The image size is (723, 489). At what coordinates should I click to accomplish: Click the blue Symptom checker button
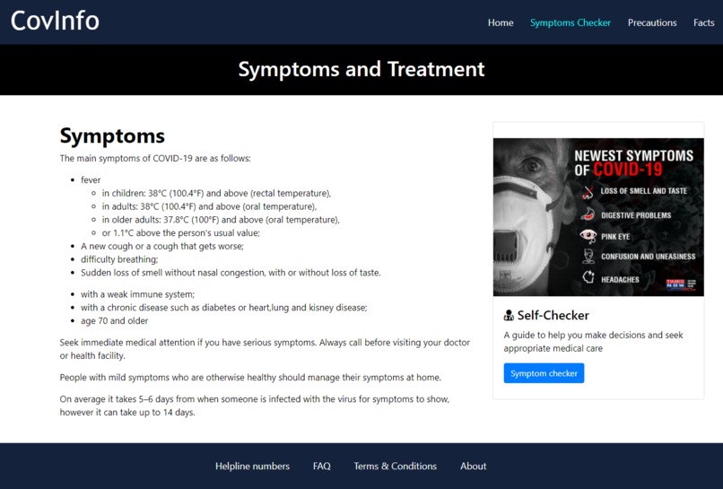tap(544, 373)
